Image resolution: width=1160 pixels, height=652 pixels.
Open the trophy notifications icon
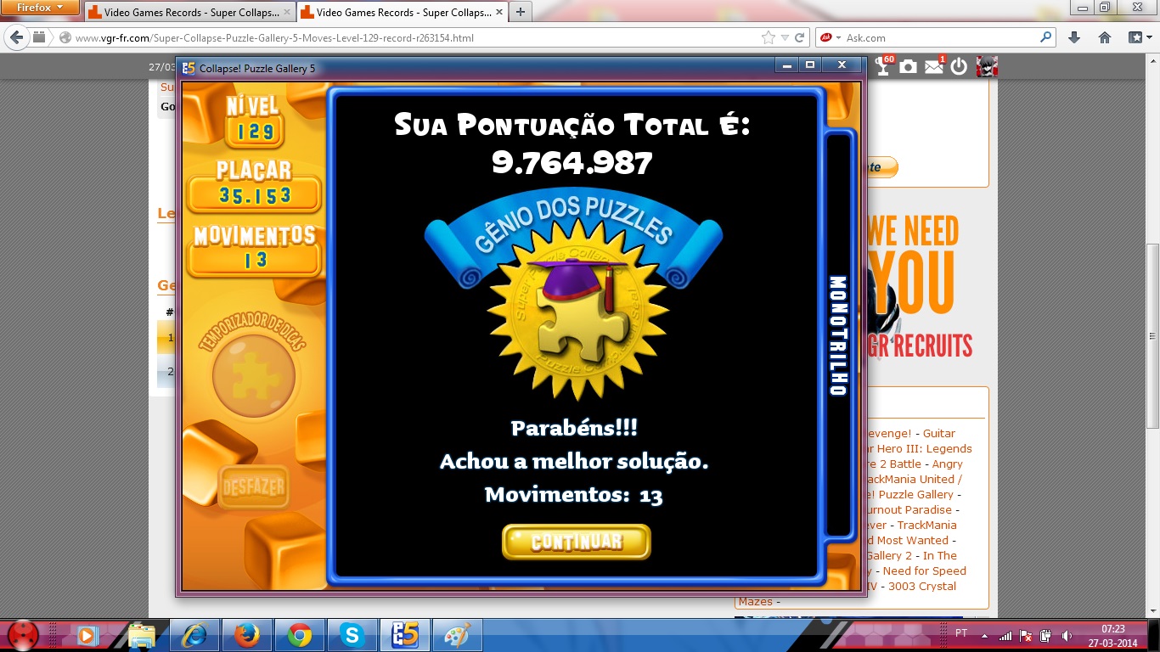point(883,67)
